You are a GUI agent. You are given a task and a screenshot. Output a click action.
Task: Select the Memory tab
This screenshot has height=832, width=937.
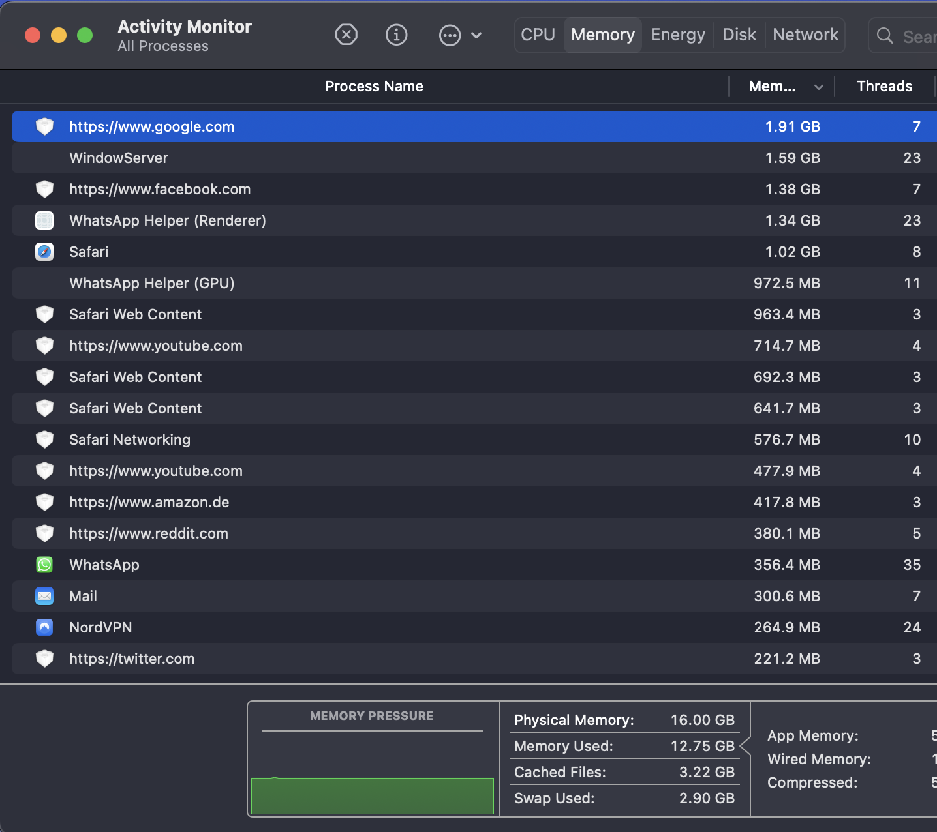(x=603, y=35)
